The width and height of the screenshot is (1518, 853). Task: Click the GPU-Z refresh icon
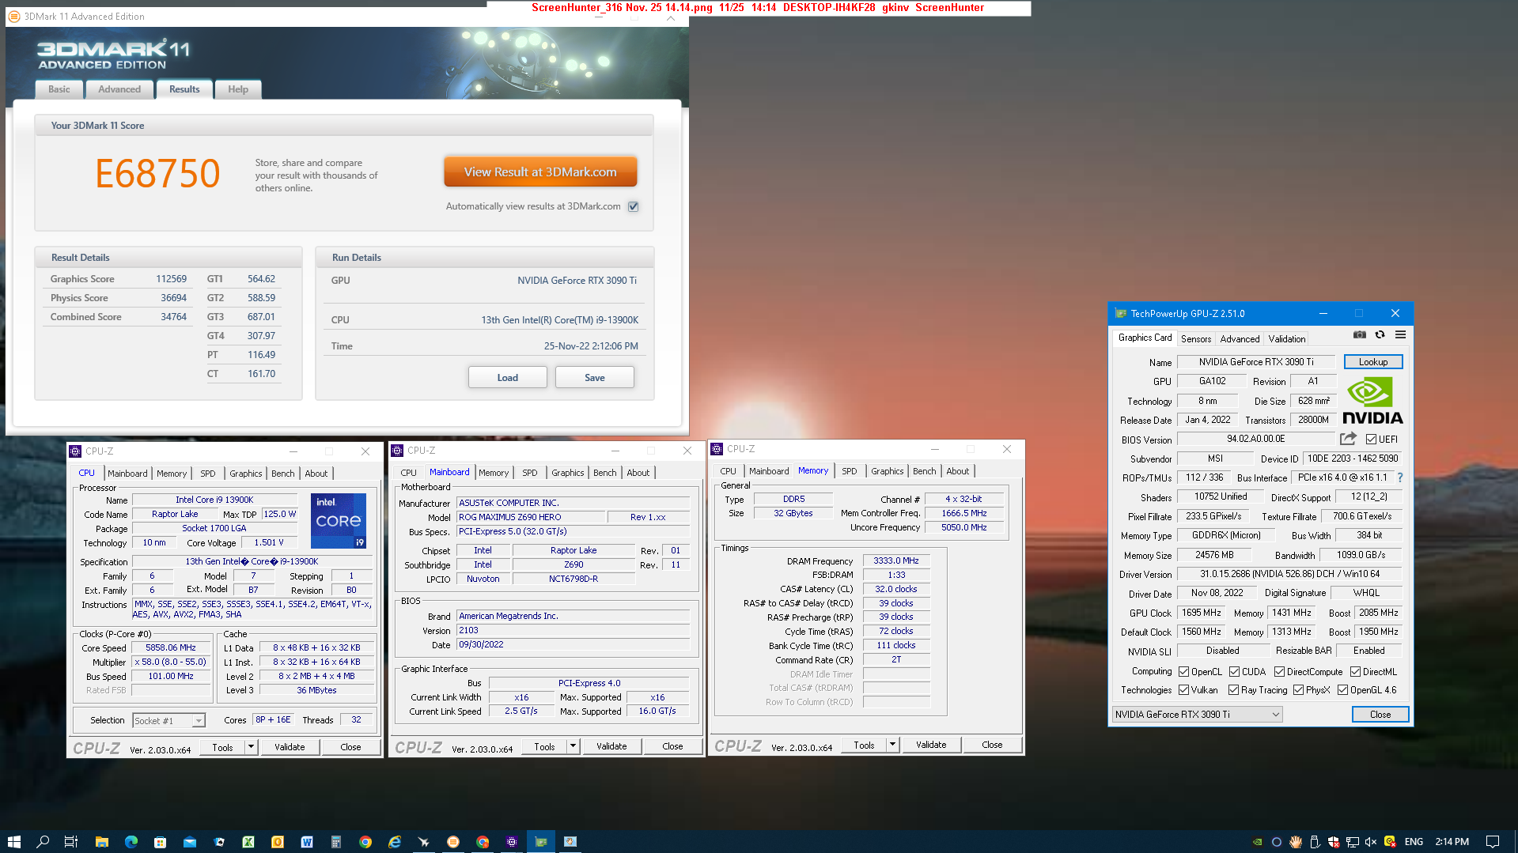coord(1380,335)
